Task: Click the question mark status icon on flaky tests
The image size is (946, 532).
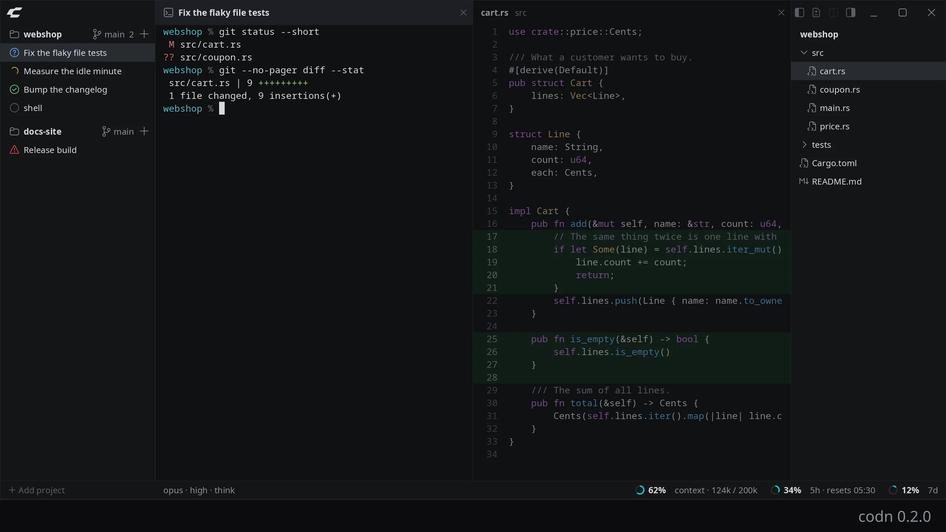Action: coord(14,53)
